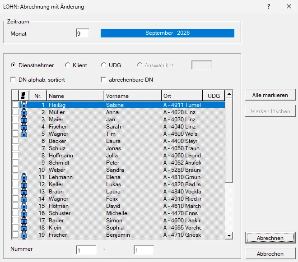The height and width of the screenshot is (262, 298).
Task: Click the lock icon in Fleißig Sabine row
Action: coord(24,105)
